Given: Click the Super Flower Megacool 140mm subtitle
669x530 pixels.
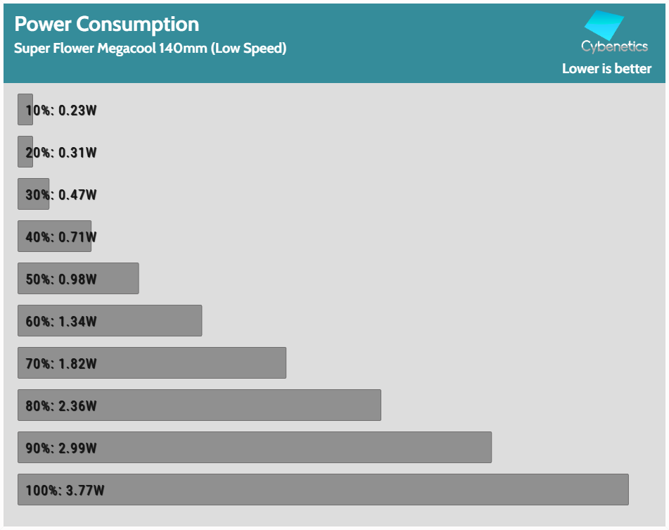Looking at the screenshot, I should coord(150,49).
